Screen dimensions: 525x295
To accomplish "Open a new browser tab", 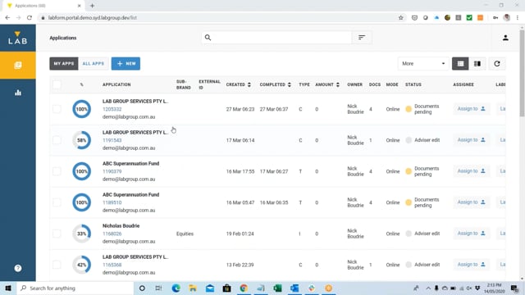I will tap(92, 6).
